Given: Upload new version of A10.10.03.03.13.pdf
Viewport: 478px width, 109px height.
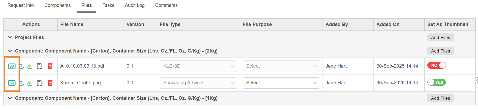Looking at the screenshot, I should (22, 66).
